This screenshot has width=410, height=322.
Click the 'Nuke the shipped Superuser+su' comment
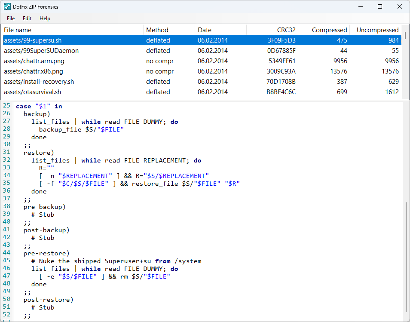click(116, 261)
